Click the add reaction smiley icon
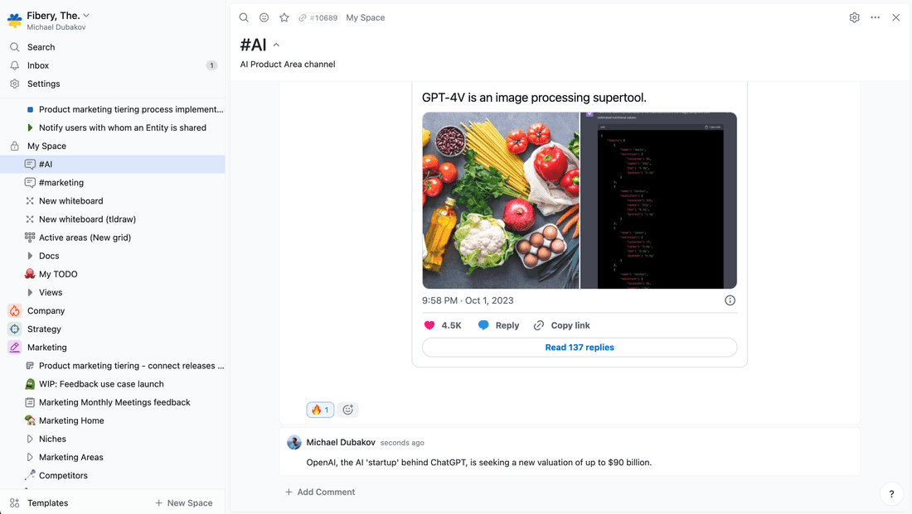Screen dimensions: 912x514 [348, 410]
